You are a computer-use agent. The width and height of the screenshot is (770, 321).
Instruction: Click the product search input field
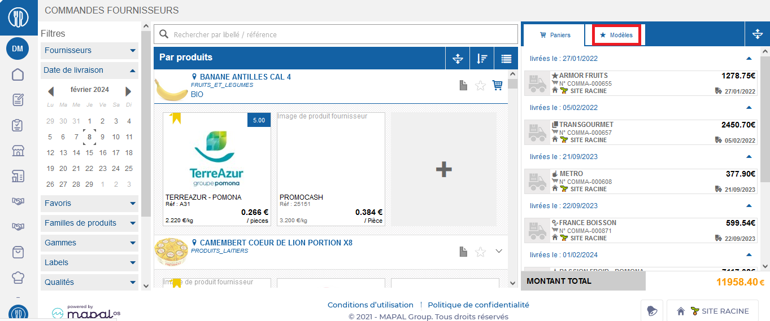[x=336, y=34]
